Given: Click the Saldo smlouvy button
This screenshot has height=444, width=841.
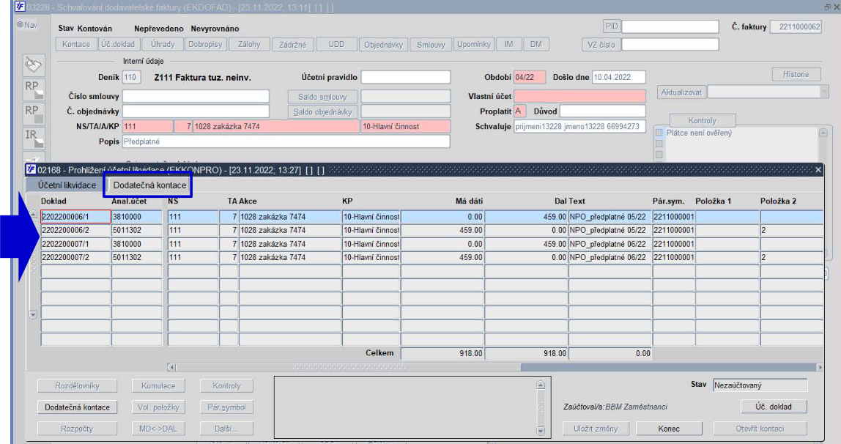Looking at the screenshot, I should click(322, 97).
